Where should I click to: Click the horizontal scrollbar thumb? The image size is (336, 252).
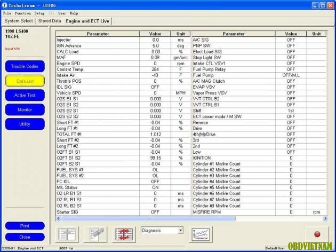(148, 218)
